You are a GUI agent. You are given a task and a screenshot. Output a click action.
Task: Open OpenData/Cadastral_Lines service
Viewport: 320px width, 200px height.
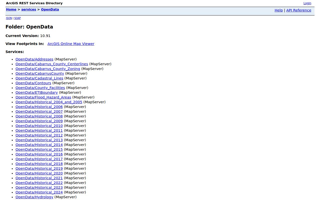tap(39, 78)
